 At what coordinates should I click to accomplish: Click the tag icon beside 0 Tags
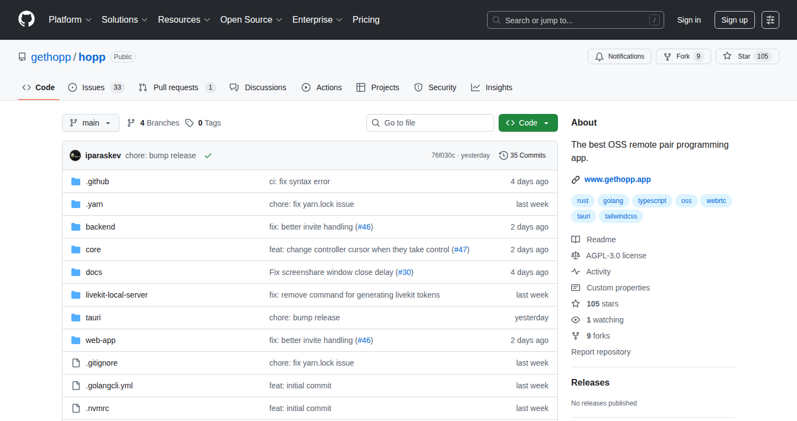point(189,123)
